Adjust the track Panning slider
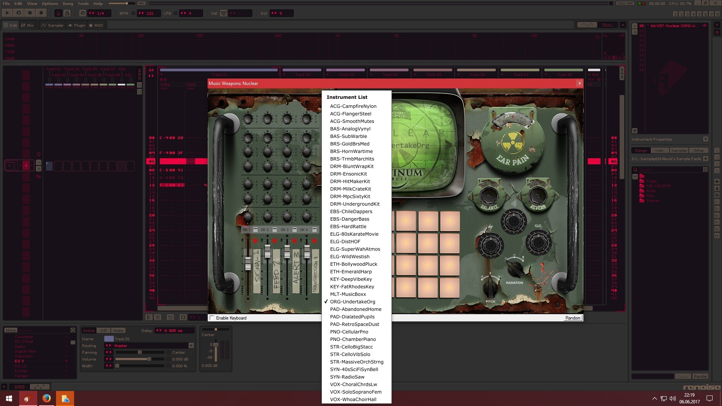The height and width of the screenshot is (406, 722). pyautogui.click(x=140, y=352)
